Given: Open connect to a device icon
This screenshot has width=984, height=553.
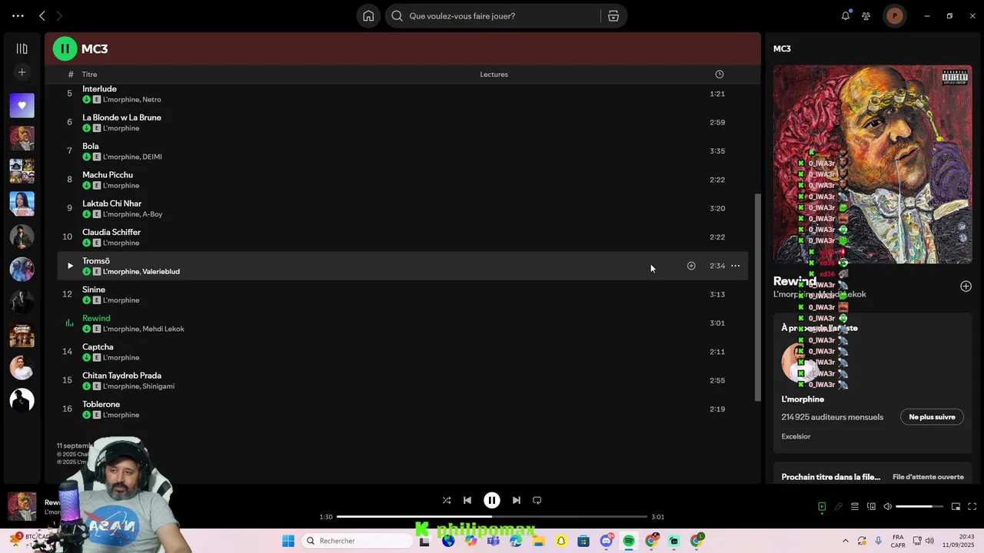Looking at the screenshot, I should point(871,506).
